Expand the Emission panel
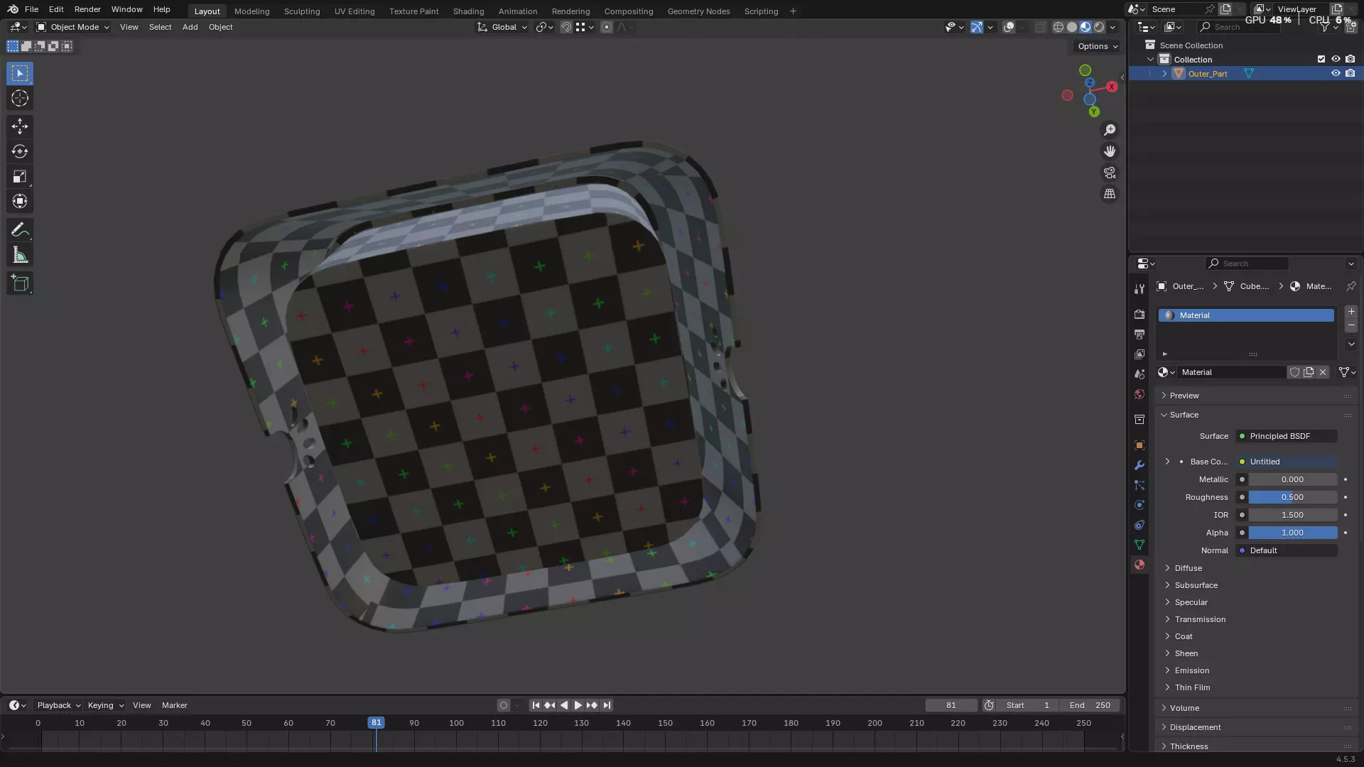 1191,670
